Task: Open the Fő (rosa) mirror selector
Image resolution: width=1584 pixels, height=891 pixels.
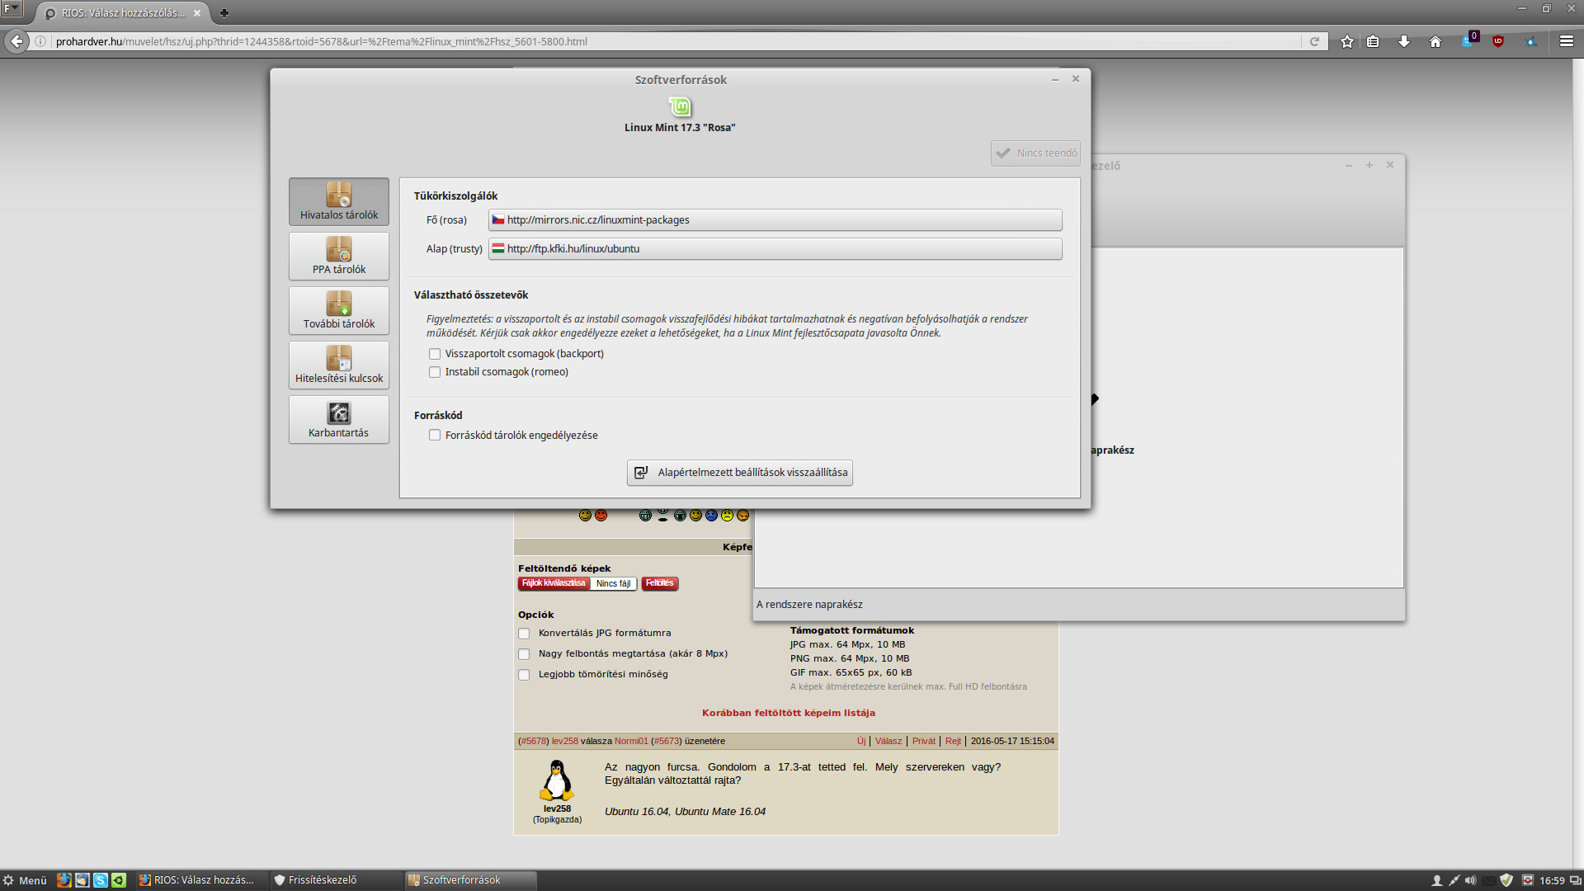Action: tap(775, 219)
